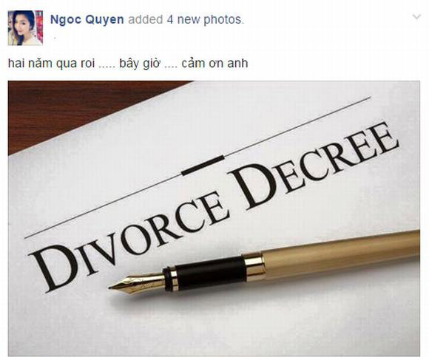Viewport: 429px width, 357px height.
Task: Visit the Ngoc Quyen profile name link
Action: tap(87, 20)
